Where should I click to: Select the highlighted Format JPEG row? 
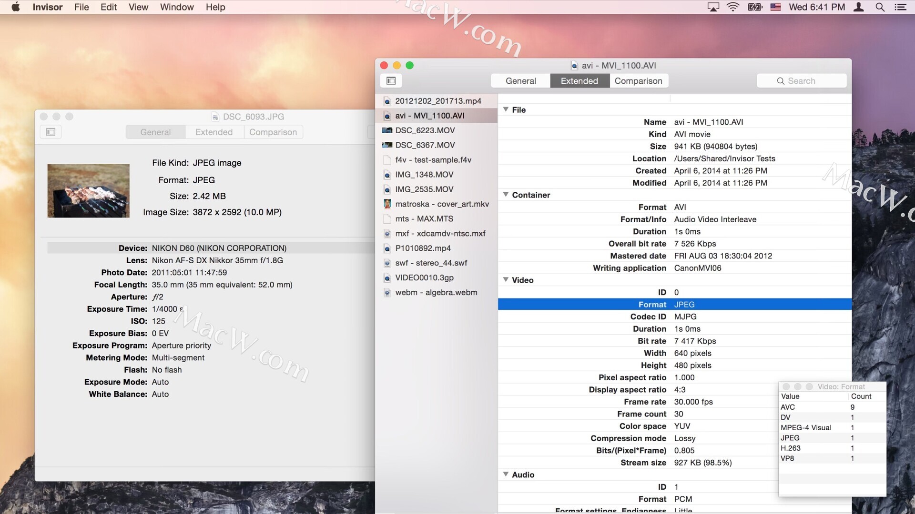(x=675, y=305)
